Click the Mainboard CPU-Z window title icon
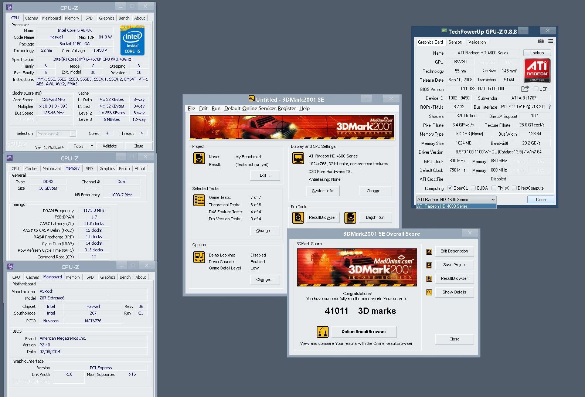585x397 pixels. [x=10, y=267]
